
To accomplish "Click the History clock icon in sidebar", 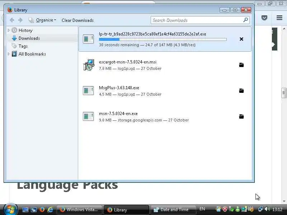I will click(14, 30).
